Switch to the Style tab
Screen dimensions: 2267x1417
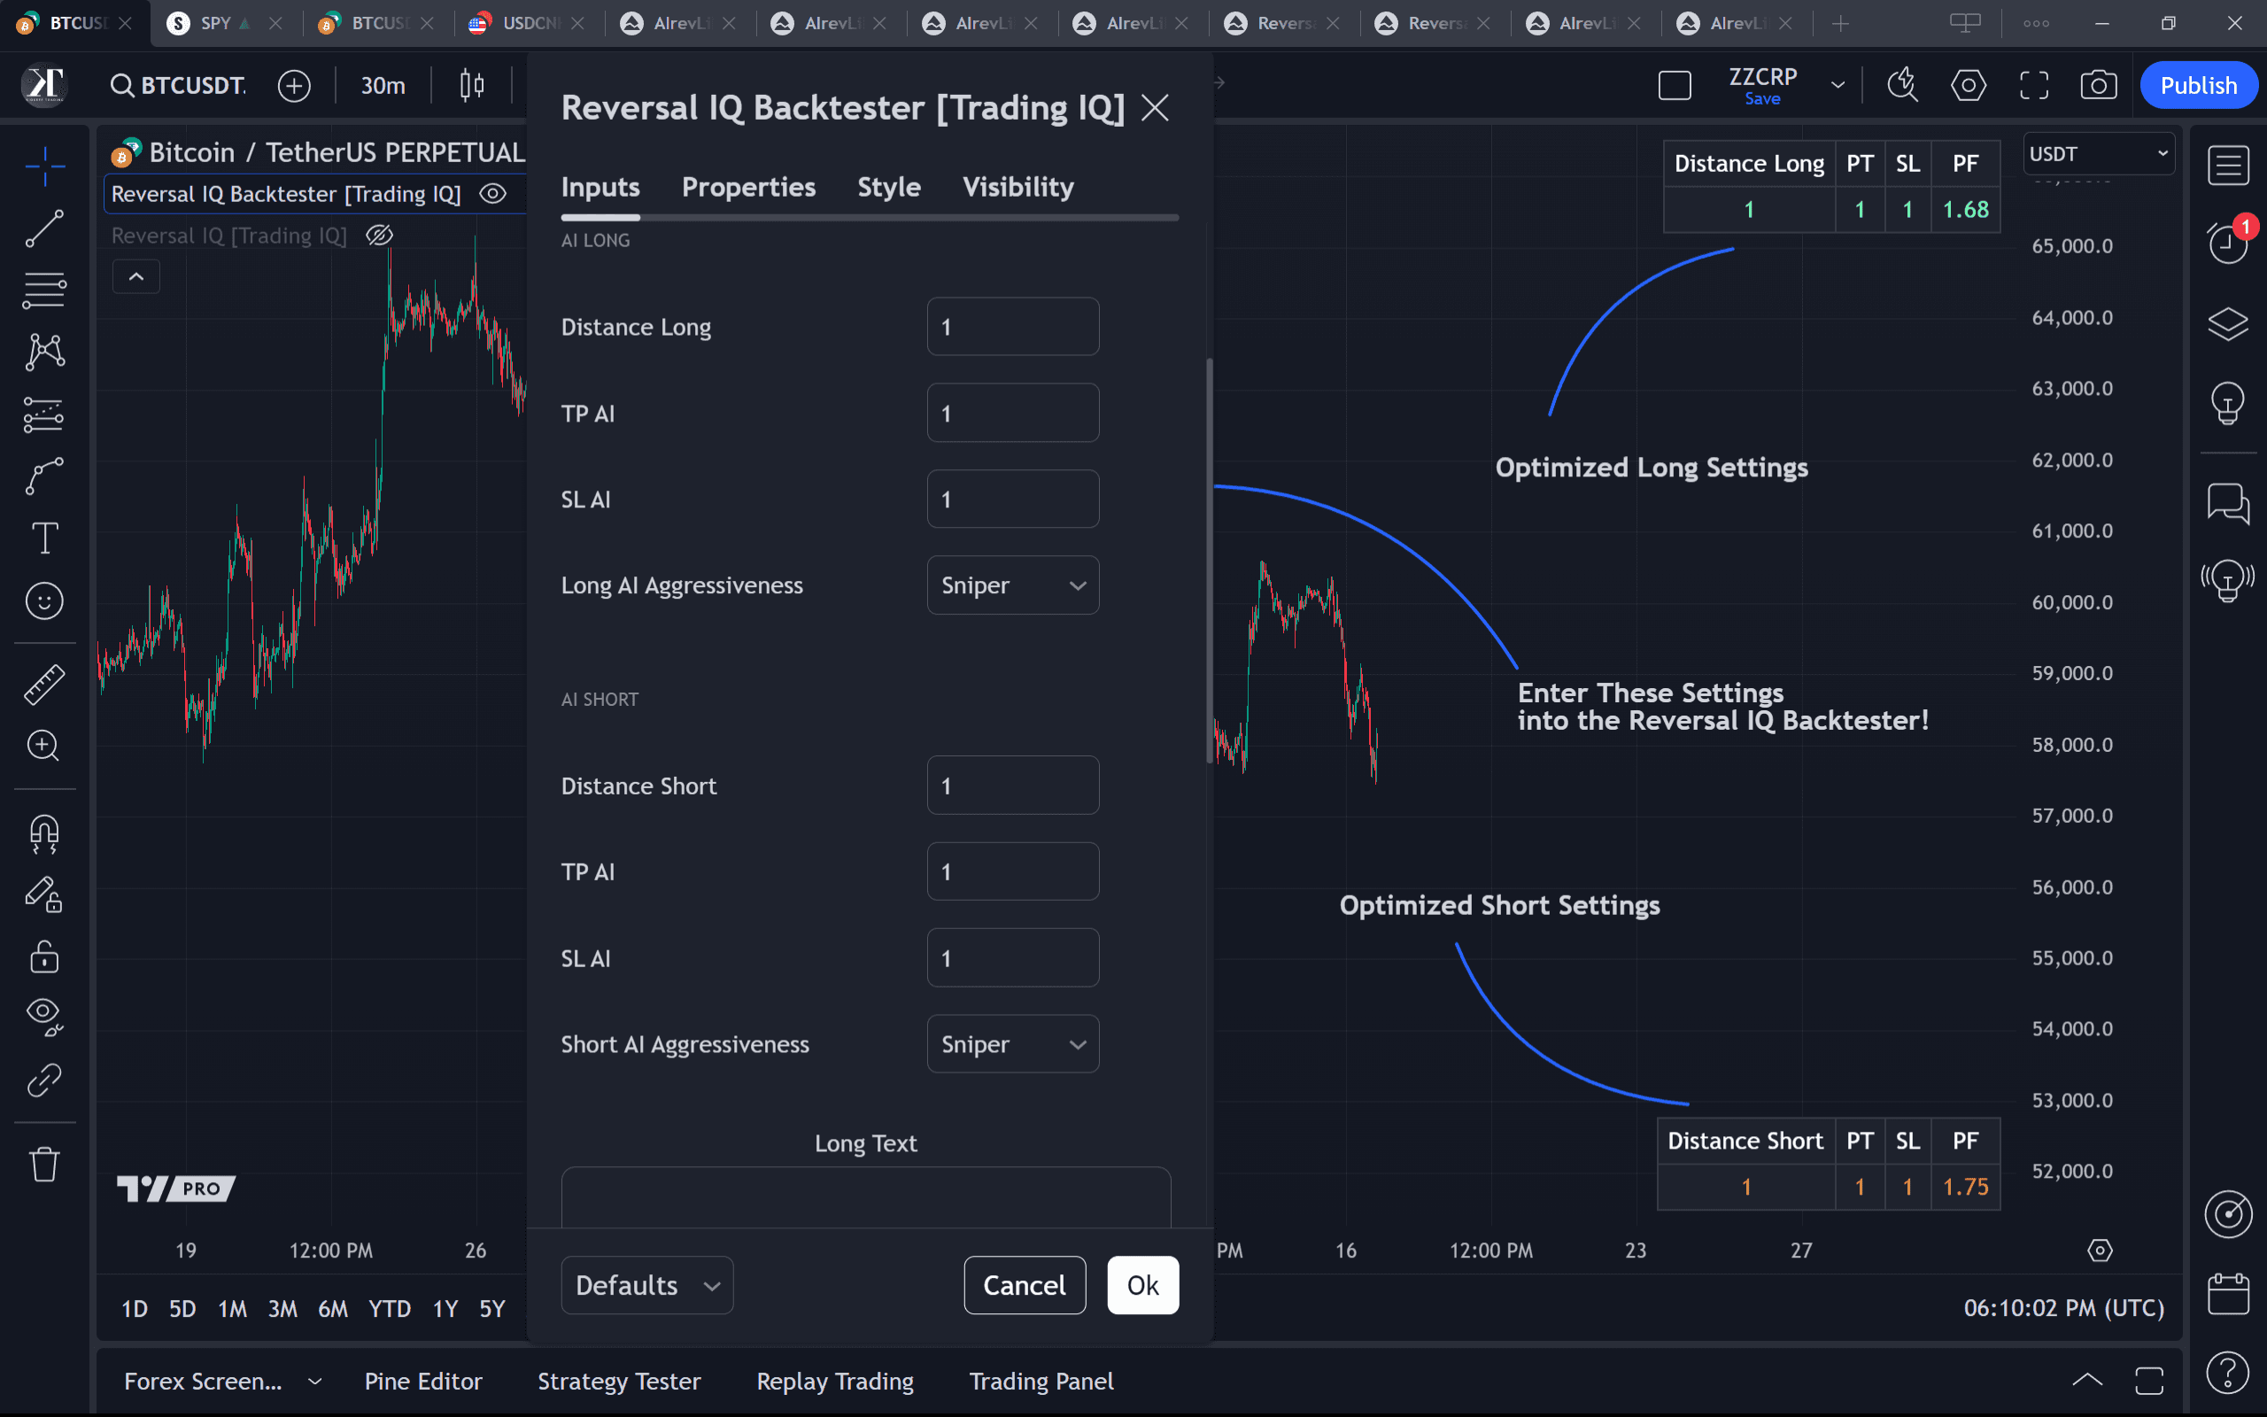pos(889,187)
